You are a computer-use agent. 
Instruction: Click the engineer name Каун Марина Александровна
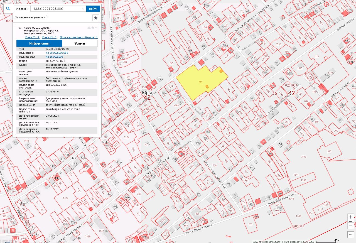tap(63, 109)
